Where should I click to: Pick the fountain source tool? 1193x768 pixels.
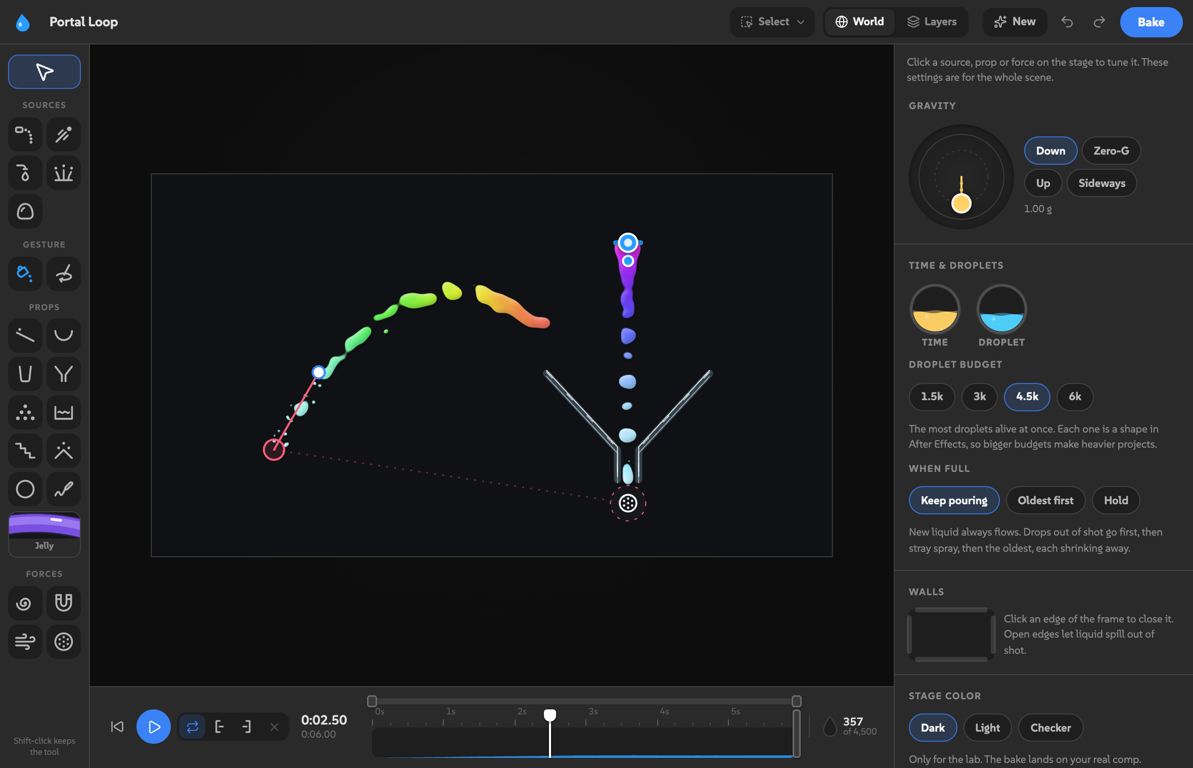click(x=64, y=173)
